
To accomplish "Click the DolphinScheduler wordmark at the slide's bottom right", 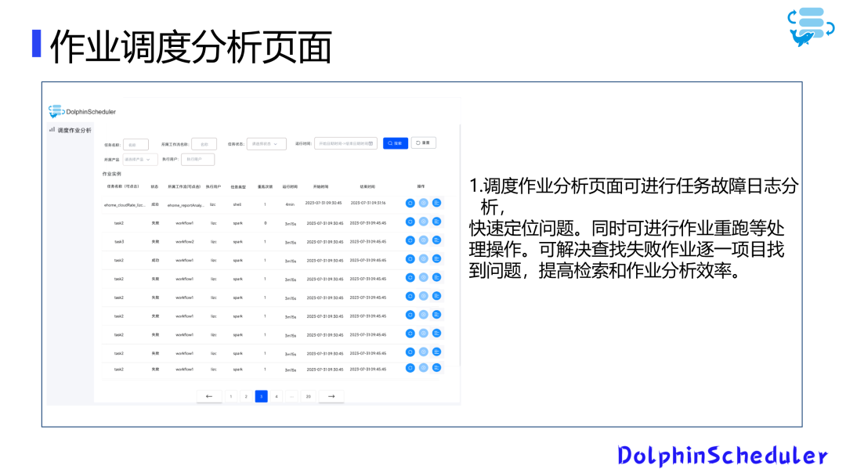I will pyautogui.click(x=722, y=456).
